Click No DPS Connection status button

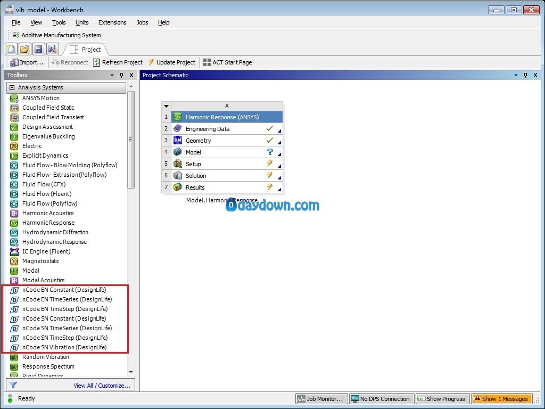pos(381,399)
